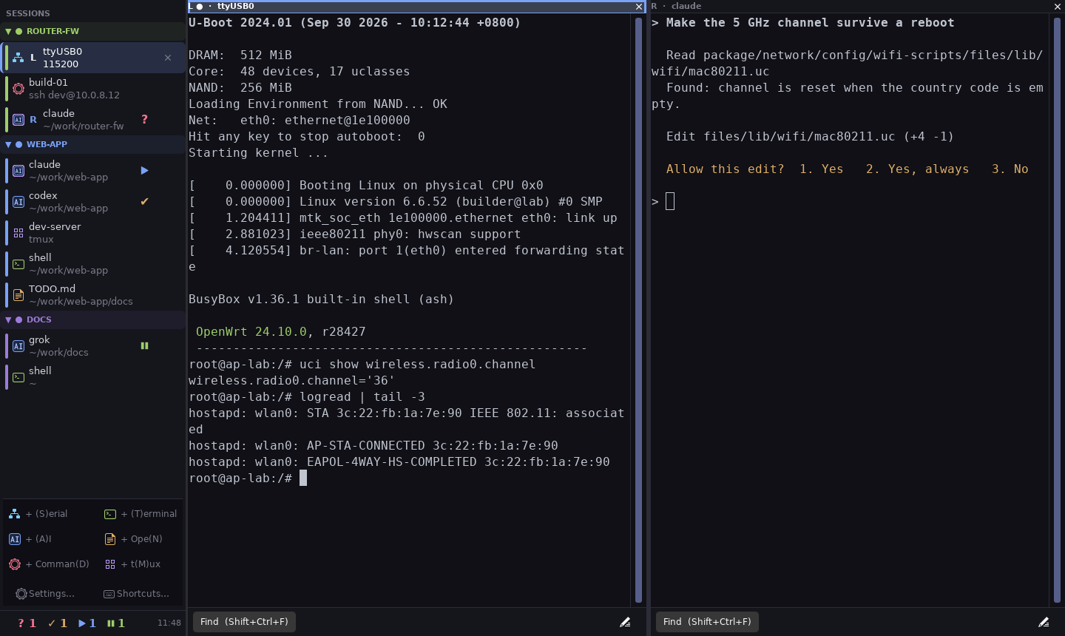The image size is (1065, 636).
Task: Collapse the DOCS session group
Action: point(8,320)
